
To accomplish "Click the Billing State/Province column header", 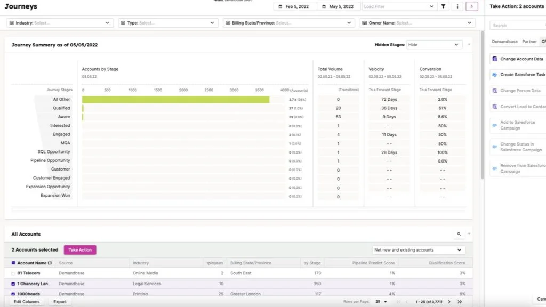I will coord(251,263).
